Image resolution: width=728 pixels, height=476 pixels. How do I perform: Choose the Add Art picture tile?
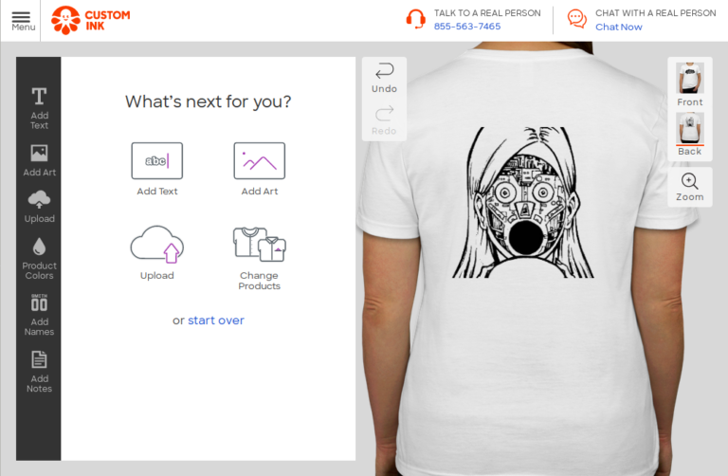(259, 170)
